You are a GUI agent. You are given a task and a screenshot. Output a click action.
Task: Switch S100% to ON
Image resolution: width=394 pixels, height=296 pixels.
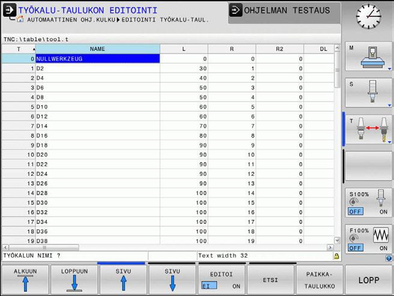tap(383, 212)
